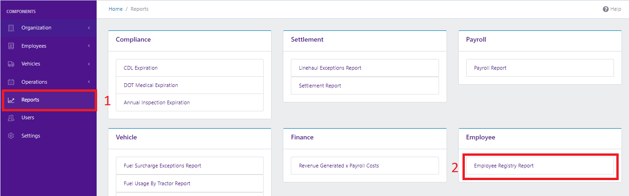Open the CDL Expiration report
The image size is (629, 196).
(x=141, y=68)
